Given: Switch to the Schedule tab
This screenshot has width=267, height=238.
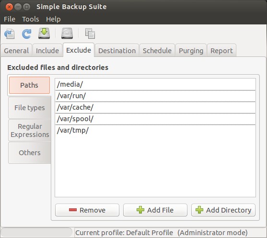Looking at the screenshot, I should coord(157,51).
